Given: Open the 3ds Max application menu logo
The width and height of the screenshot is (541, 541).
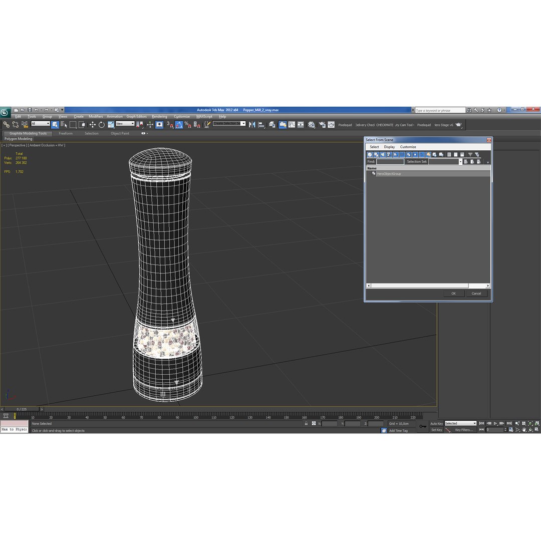Looking at the screenshot, I should (5, 112).
